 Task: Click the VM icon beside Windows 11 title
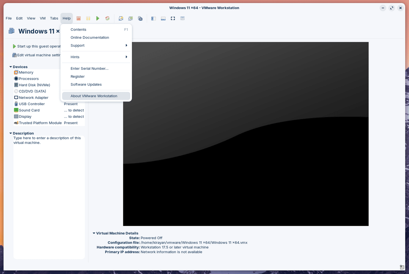point(12,31)
